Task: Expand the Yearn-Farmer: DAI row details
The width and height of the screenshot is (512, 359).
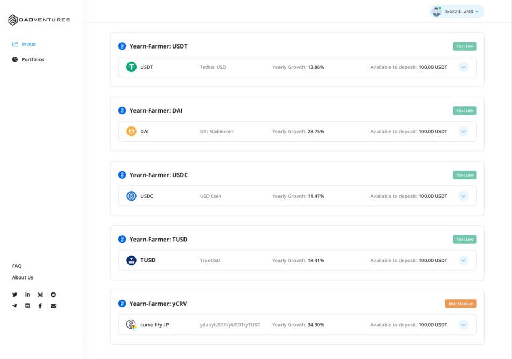Action: [x=463, y=131]
